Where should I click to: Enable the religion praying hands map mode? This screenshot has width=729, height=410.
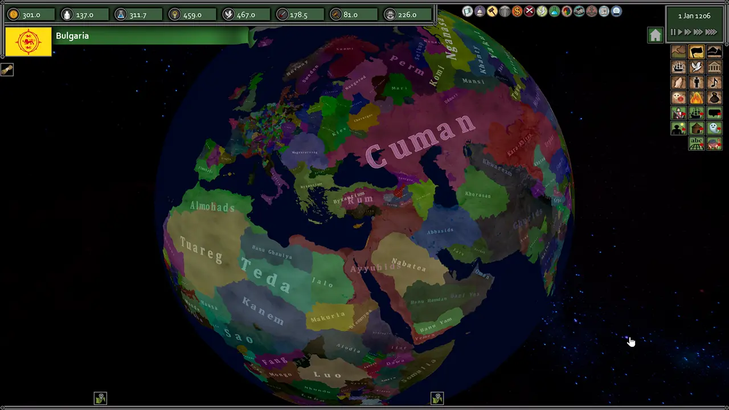(x=678, y=83)
